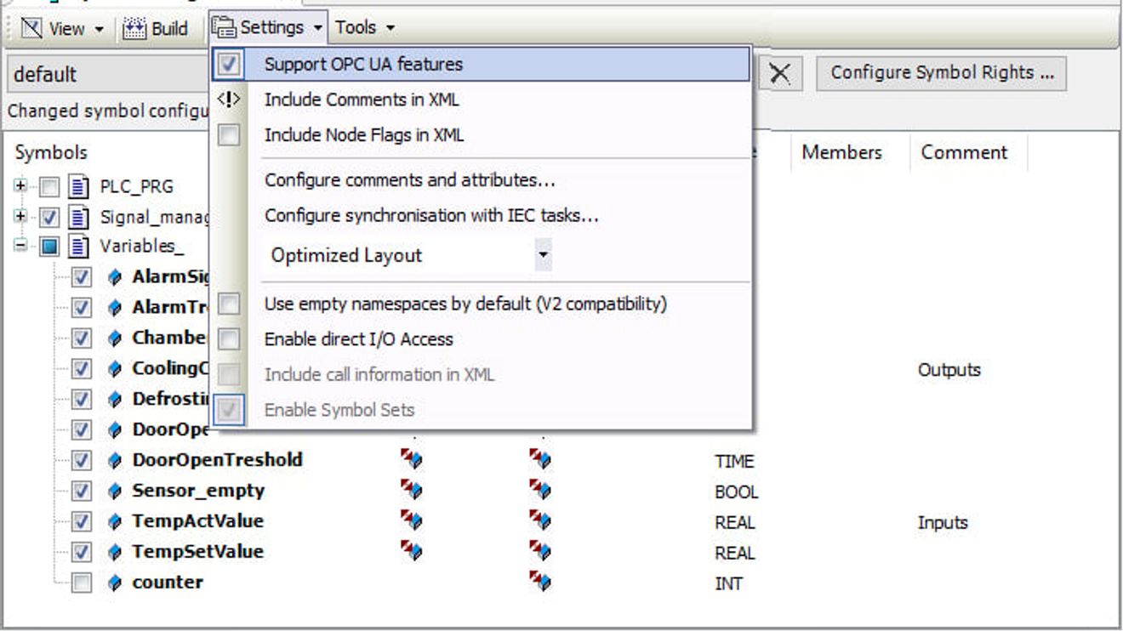Open the View toolbar menu
1123x631 pixels.
point(62,28)
